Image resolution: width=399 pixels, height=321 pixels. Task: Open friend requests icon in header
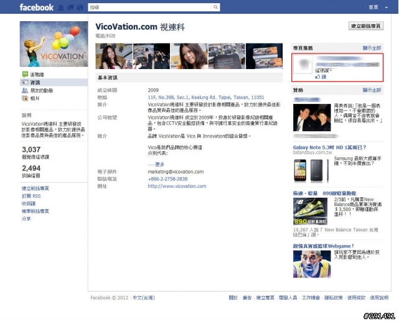pyautogui.click(x=61, y=7)
